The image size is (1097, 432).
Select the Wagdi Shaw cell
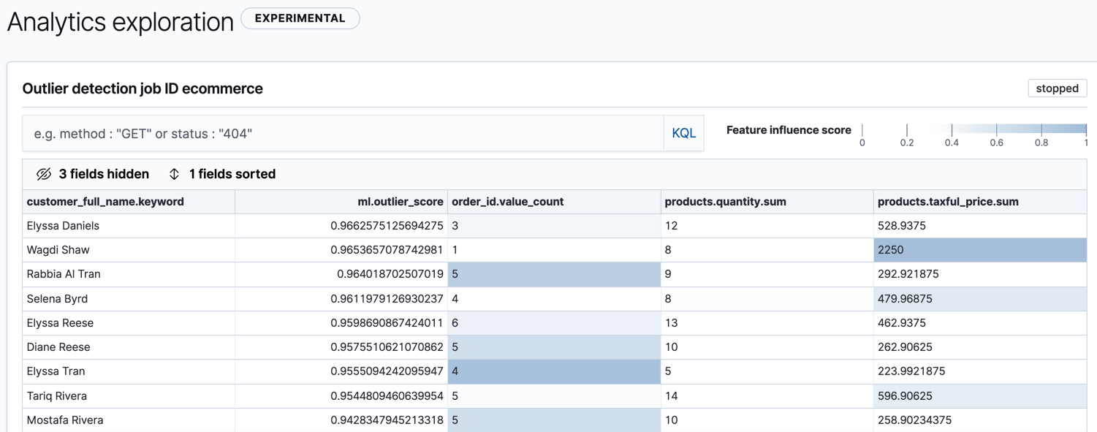point(129,250)
